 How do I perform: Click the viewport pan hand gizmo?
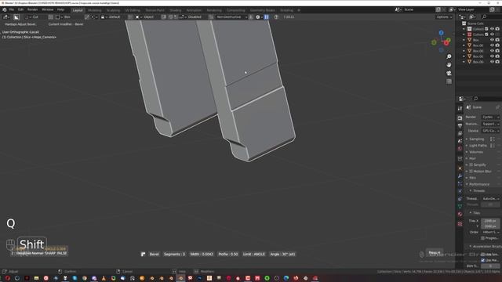point(449,64)
